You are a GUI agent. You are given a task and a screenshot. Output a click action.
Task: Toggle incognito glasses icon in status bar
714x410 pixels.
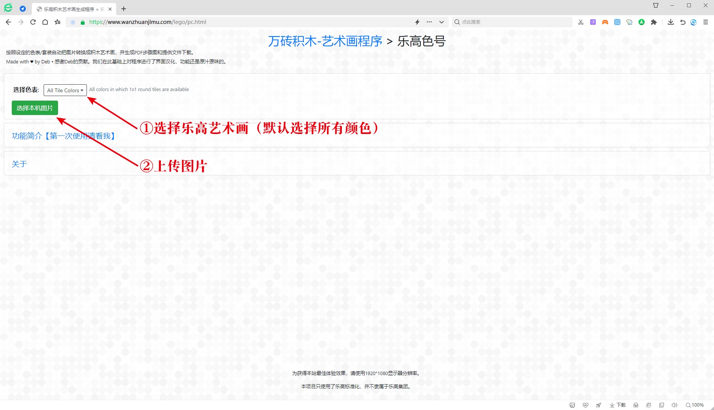[636, 405]
